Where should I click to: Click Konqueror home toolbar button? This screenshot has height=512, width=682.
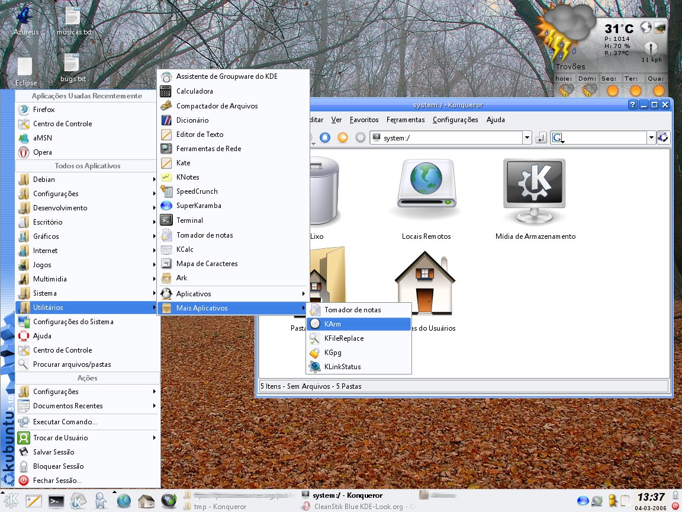(325, 137)
